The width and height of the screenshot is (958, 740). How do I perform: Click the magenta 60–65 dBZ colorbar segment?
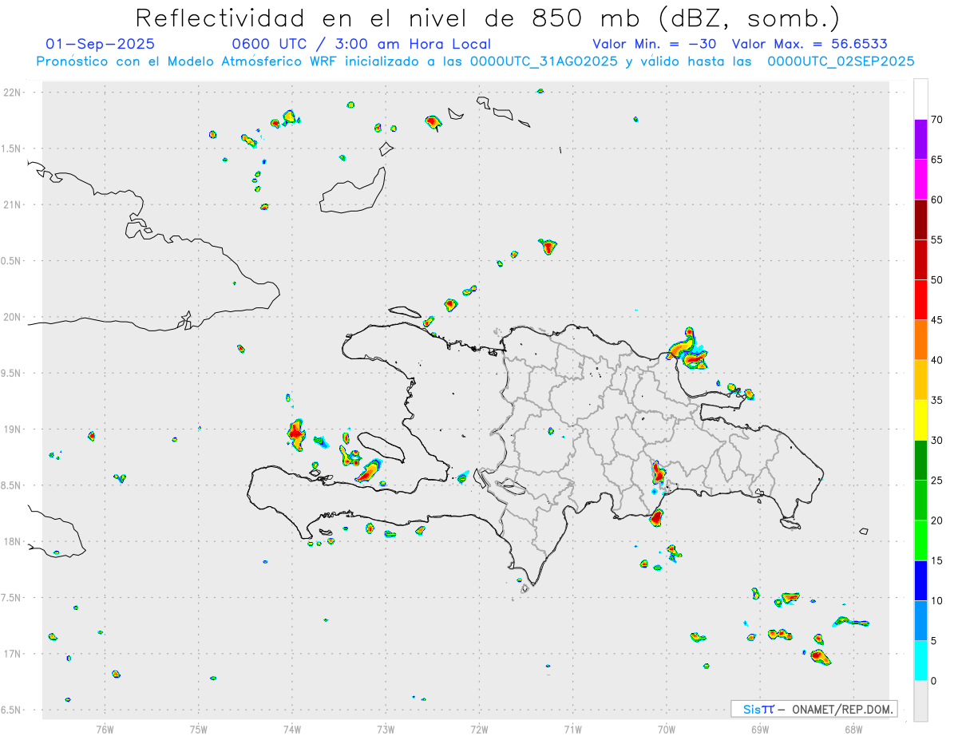(x=920, y=180)
